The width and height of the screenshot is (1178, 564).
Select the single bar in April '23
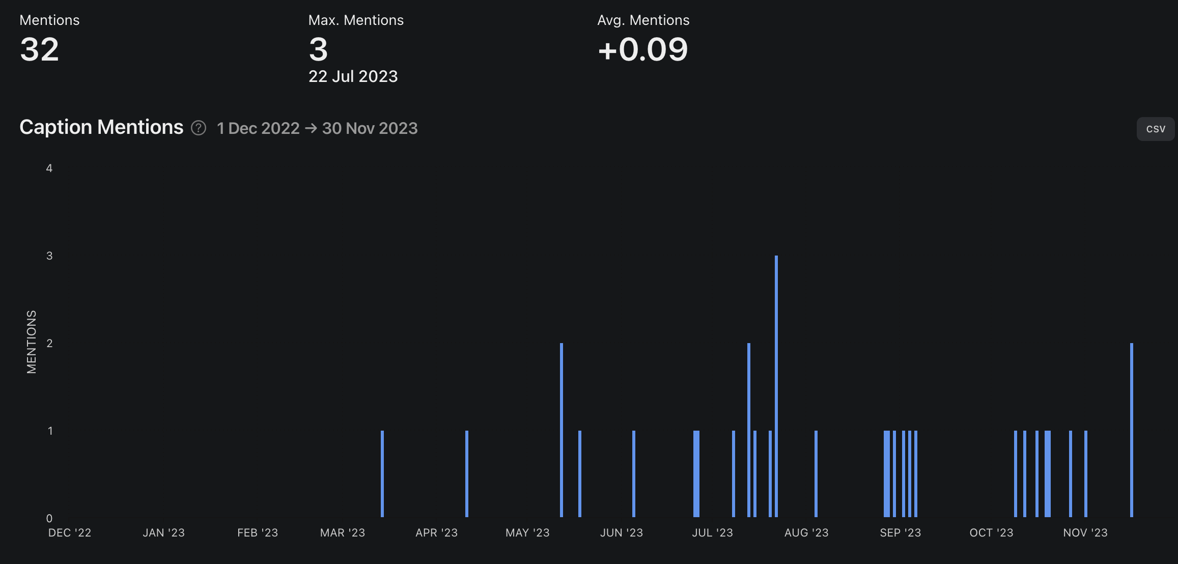coord(467,474)
